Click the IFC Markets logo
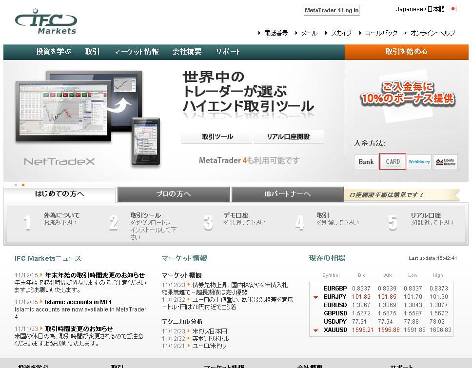Image resolution: width=472 pixels, height=368 pixels. (46, 21)
